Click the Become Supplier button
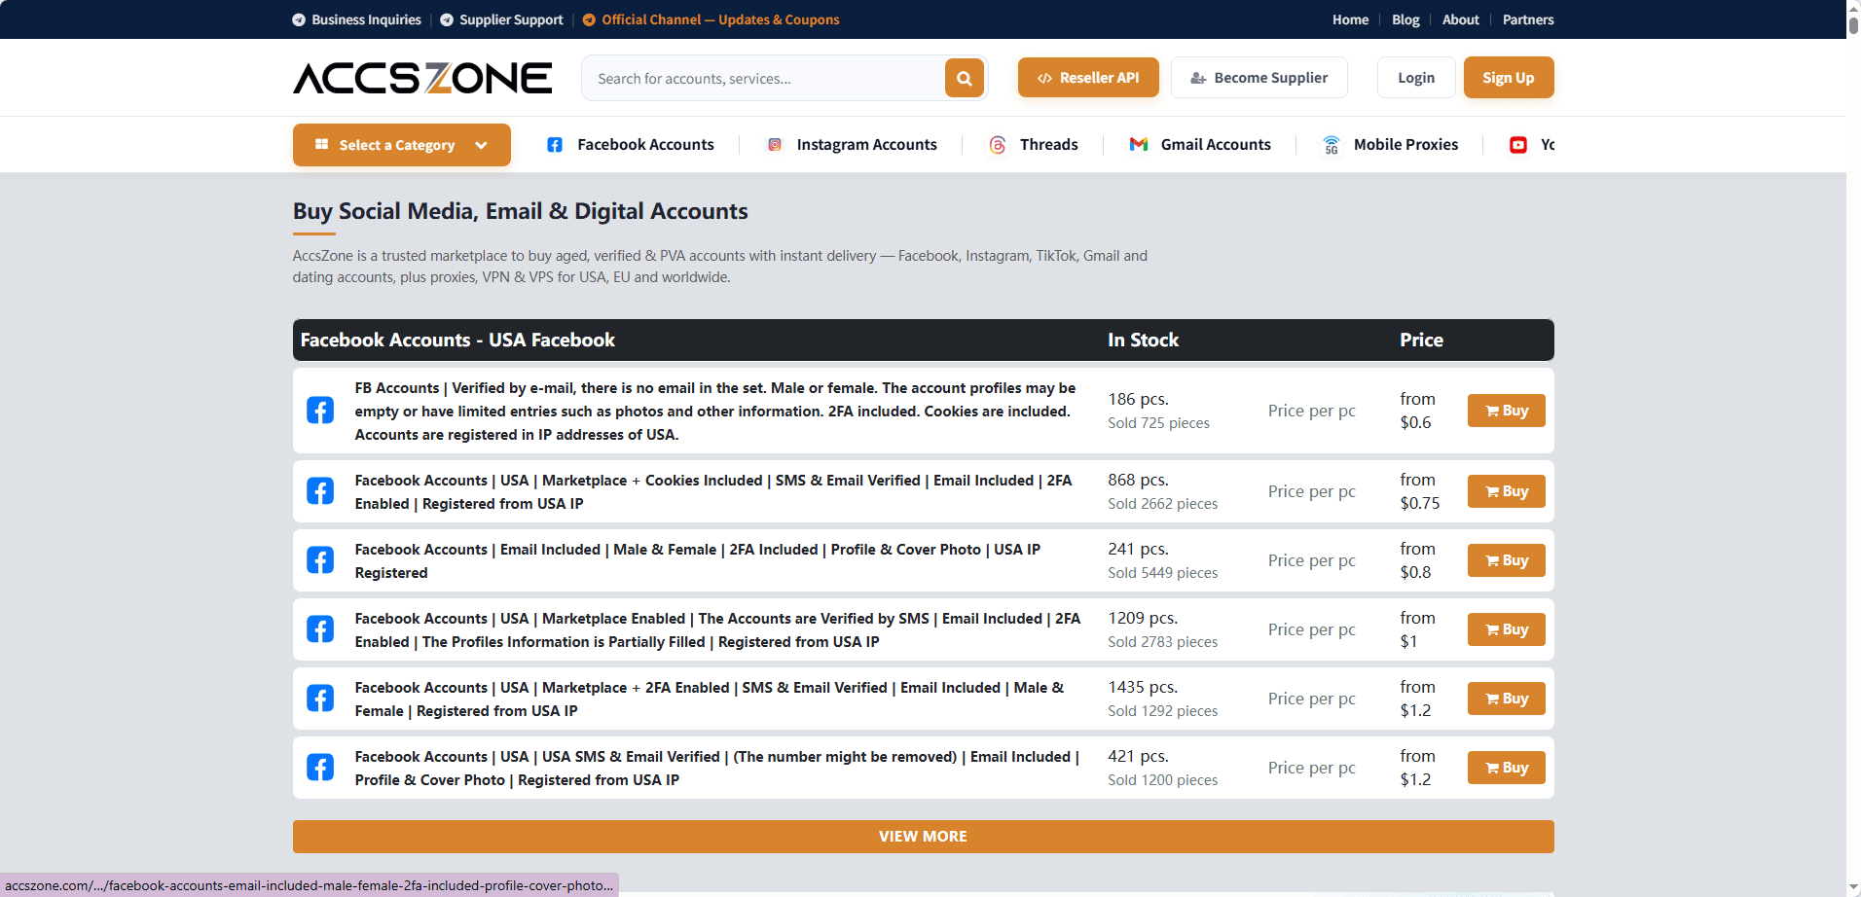 (1259, 78)
